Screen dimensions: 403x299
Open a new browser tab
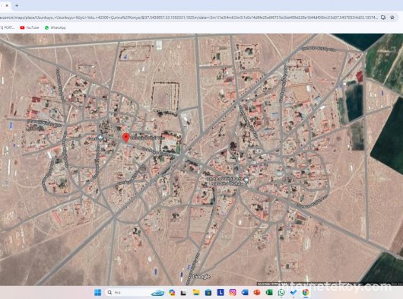coord(17,5)
